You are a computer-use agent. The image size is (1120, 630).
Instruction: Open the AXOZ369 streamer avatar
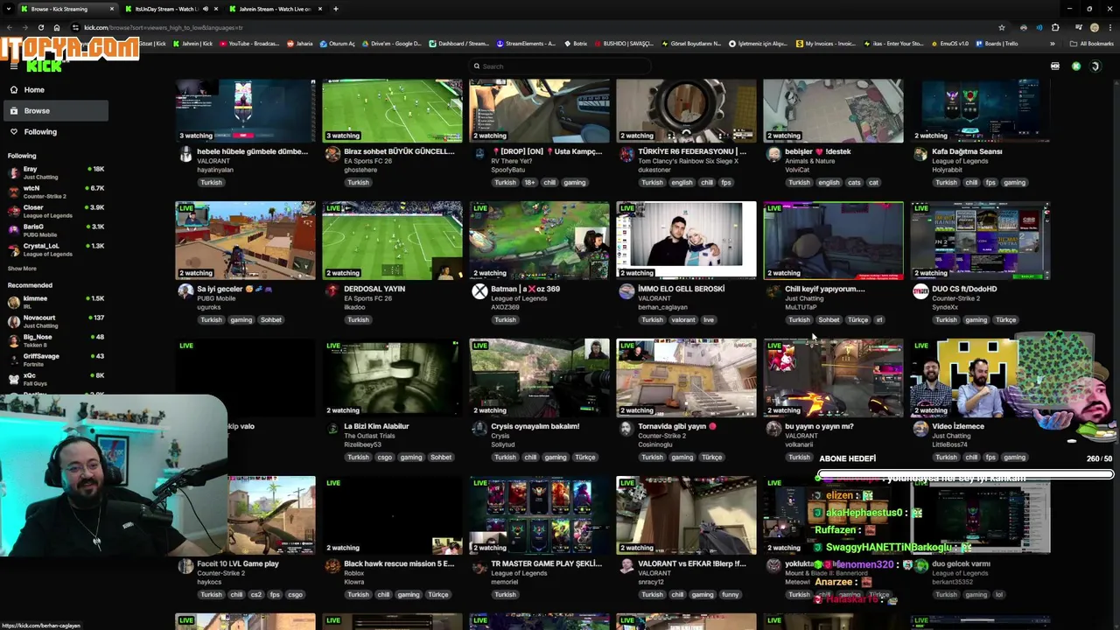(x=479, y=291)
